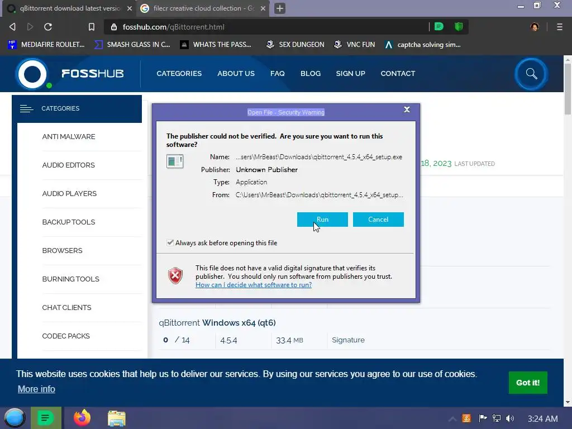Open the green chat app in taskbar
572x429 pixels.
46,418
